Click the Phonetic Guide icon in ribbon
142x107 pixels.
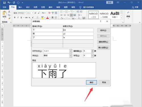point(53,13)
